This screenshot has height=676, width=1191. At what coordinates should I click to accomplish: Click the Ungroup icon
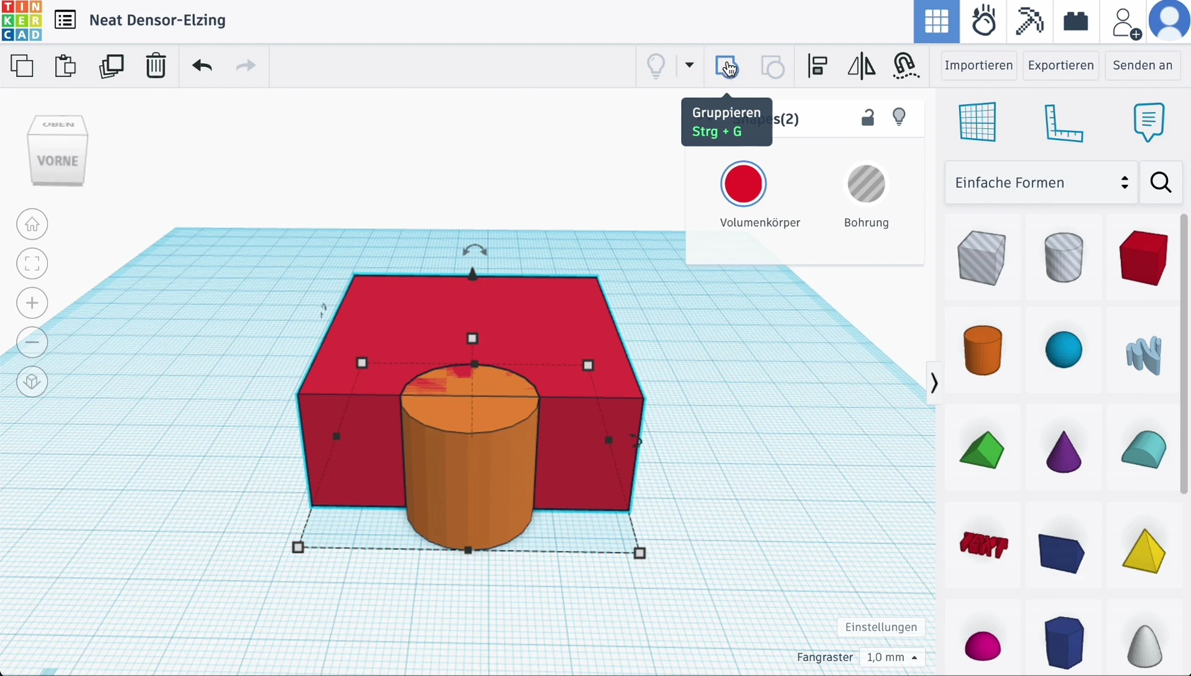pos(772,66)
